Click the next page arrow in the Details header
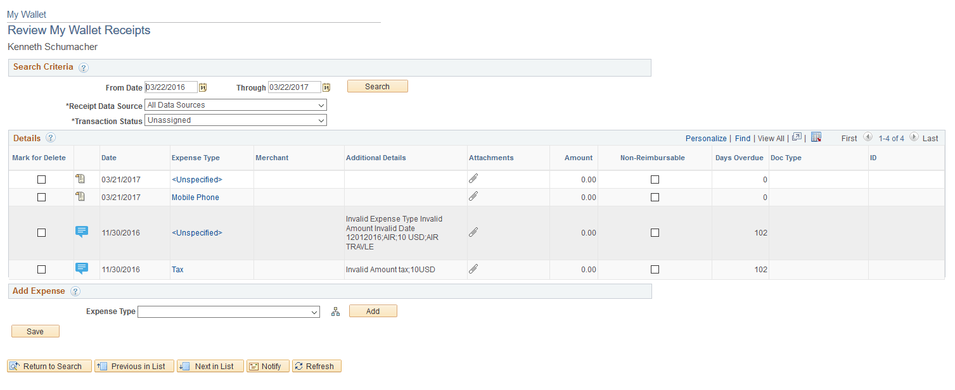The height and width of the screenshot is (390, 955). click(x=914, y=137)
